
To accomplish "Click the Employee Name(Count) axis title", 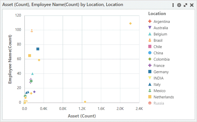I will [x=10, y=59].
